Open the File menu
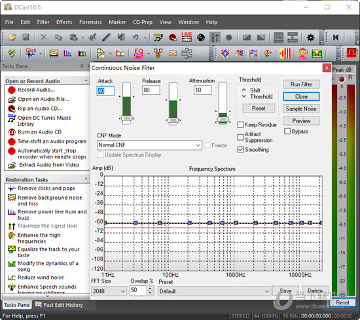 click(x=9, y=22)
